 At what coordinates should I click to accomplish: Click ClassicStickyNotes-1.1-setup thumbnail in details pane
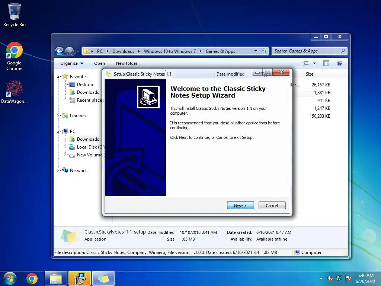click(70, 236)
